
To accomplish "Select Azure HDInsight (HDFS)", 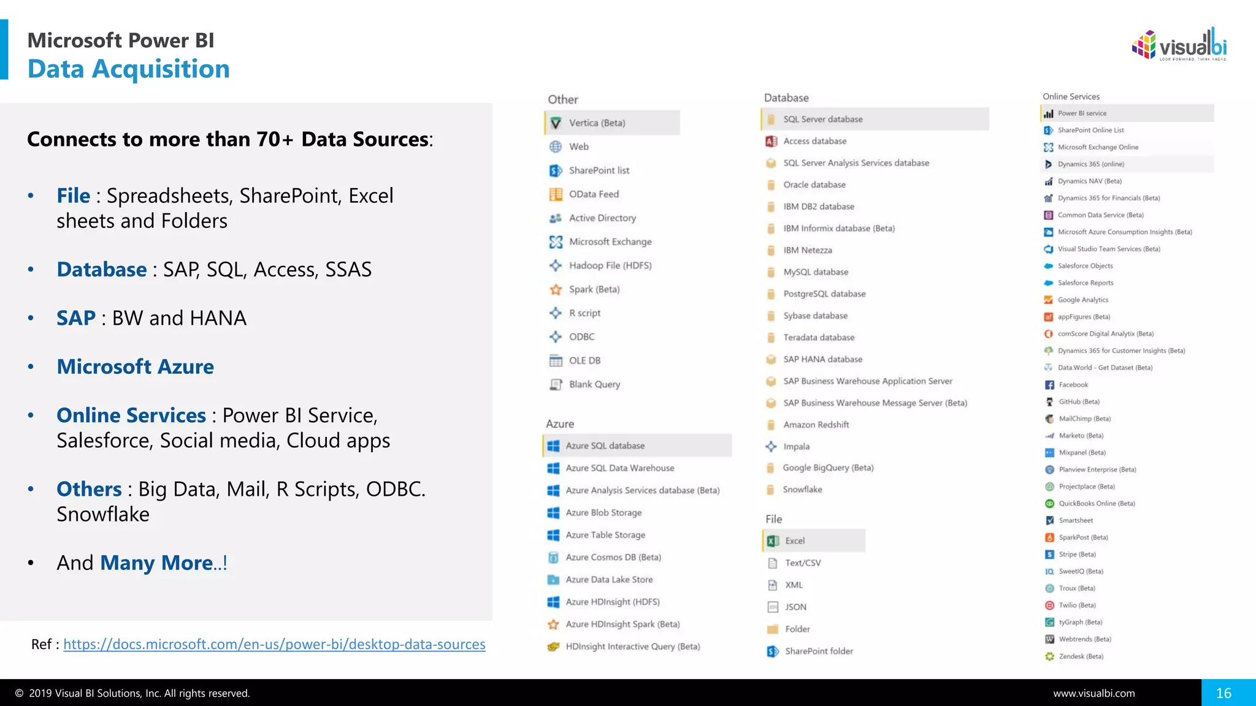I will (603, 602).
